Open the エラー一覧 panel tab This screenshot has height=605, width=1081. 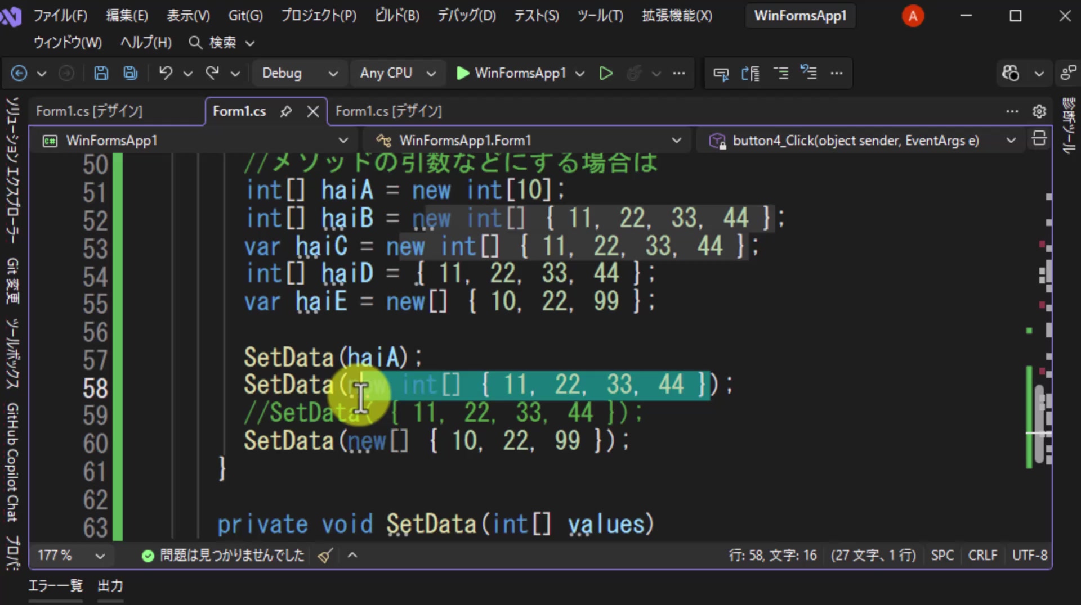click(x=56, y=586)
